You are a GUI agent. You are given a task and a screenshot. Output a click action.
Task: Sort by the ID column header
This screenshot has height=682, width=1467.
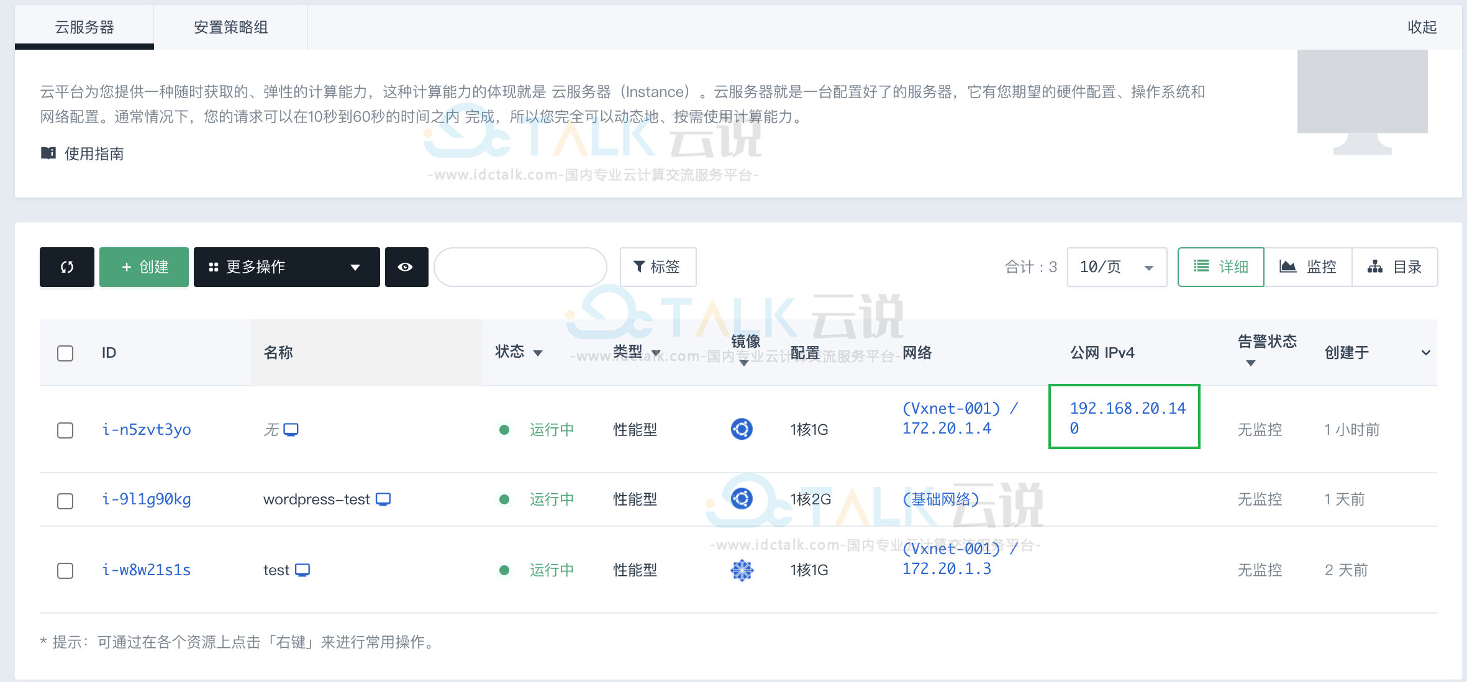(x=109, y=353)
